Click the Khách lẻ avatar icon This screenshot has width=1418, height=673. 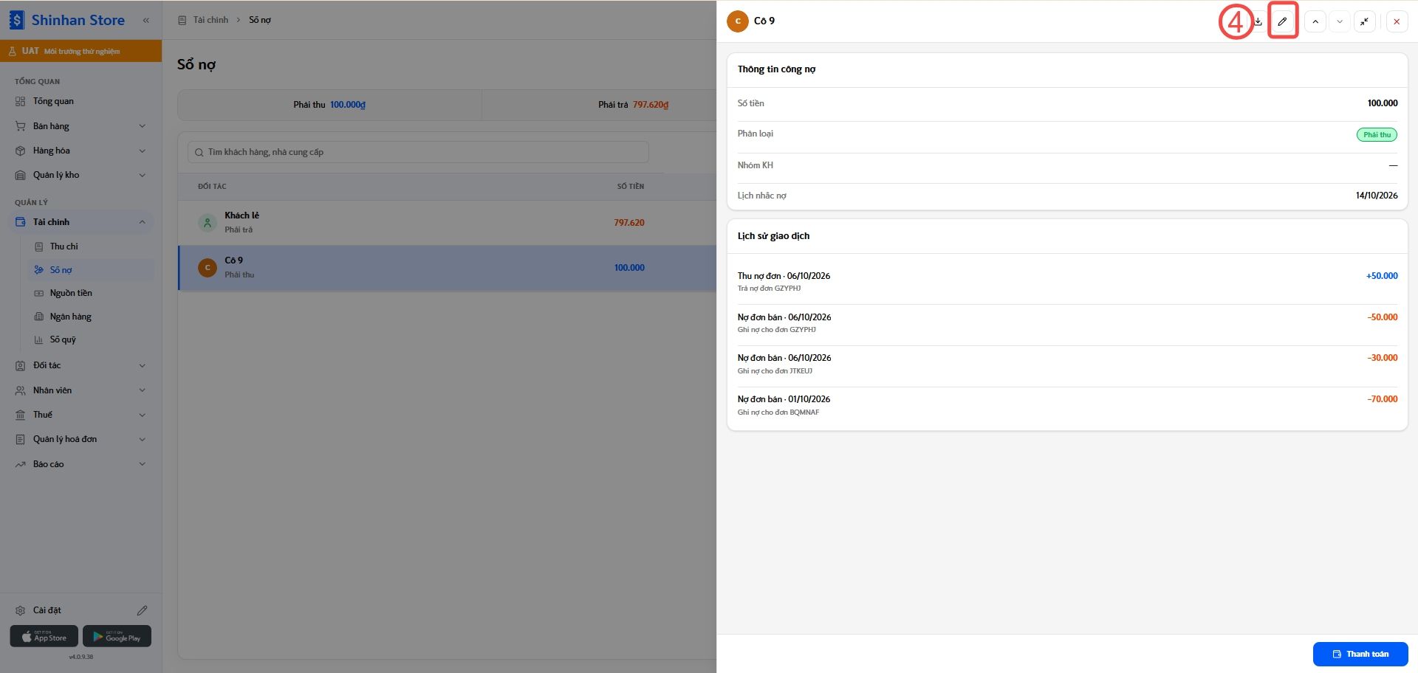click(x=208, y=222)
